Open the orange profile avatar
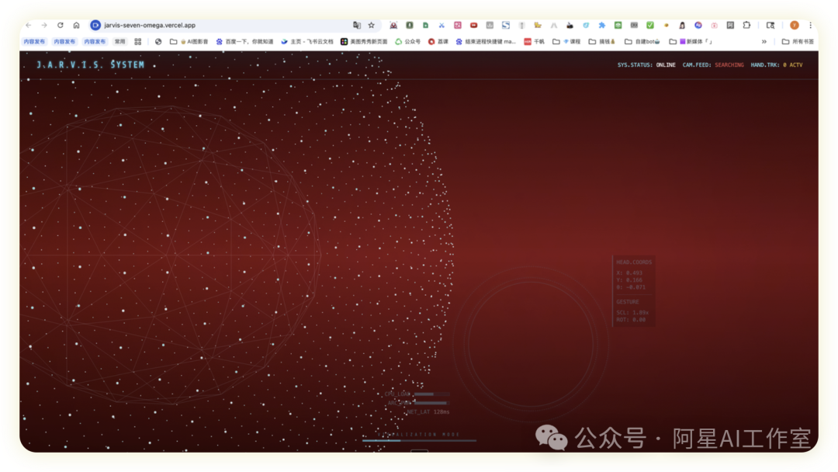 795,25
